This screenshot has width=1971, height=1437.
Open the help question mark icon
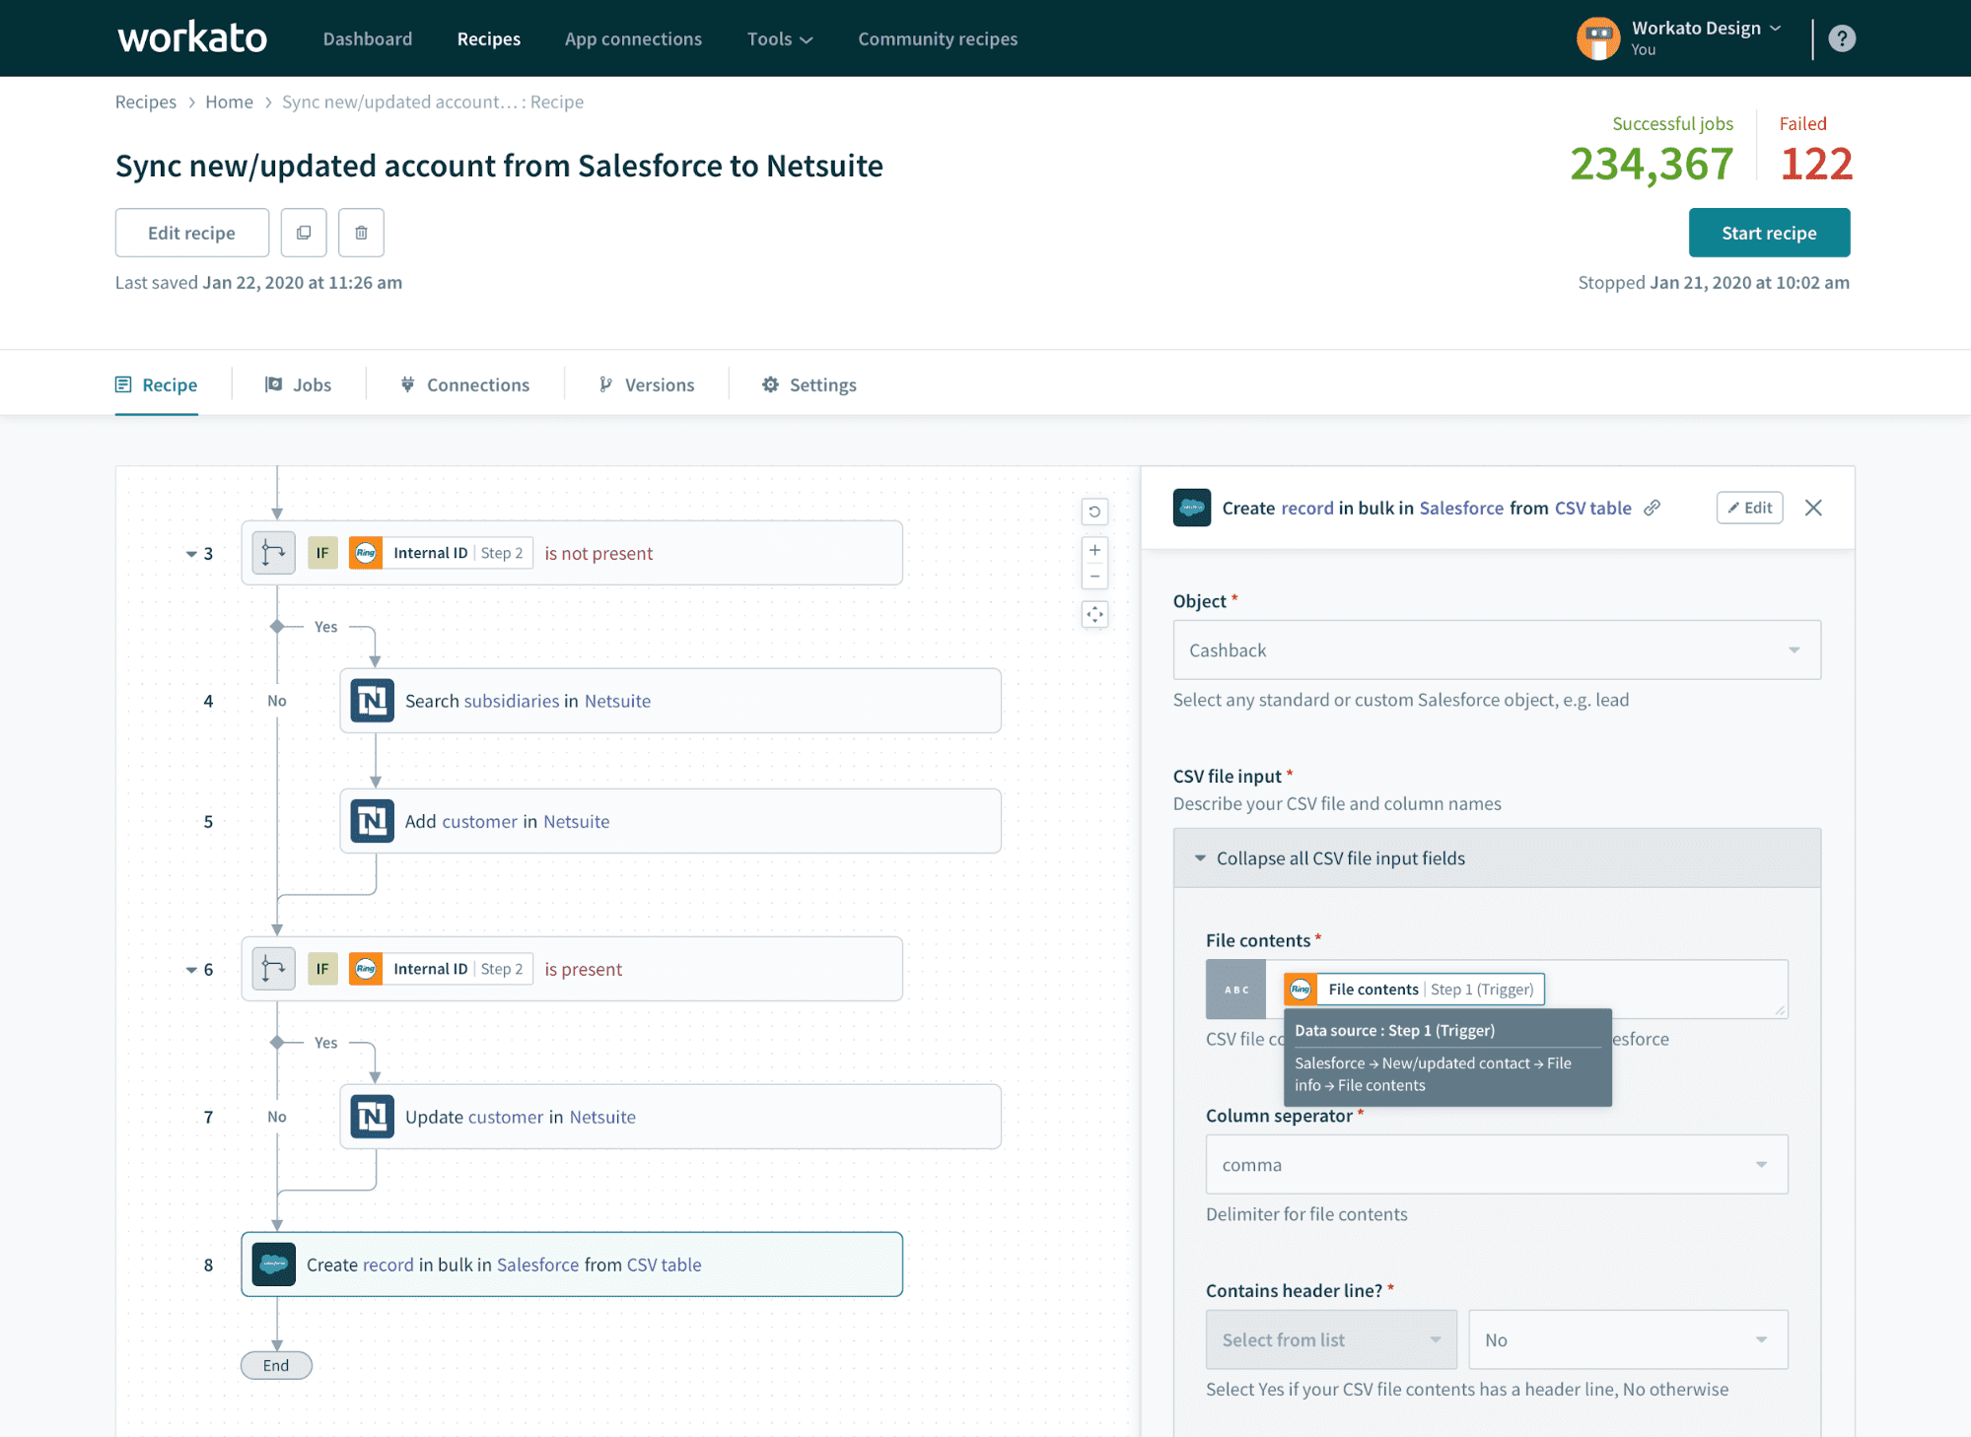pyautogui.click(x=1841, y=38)
